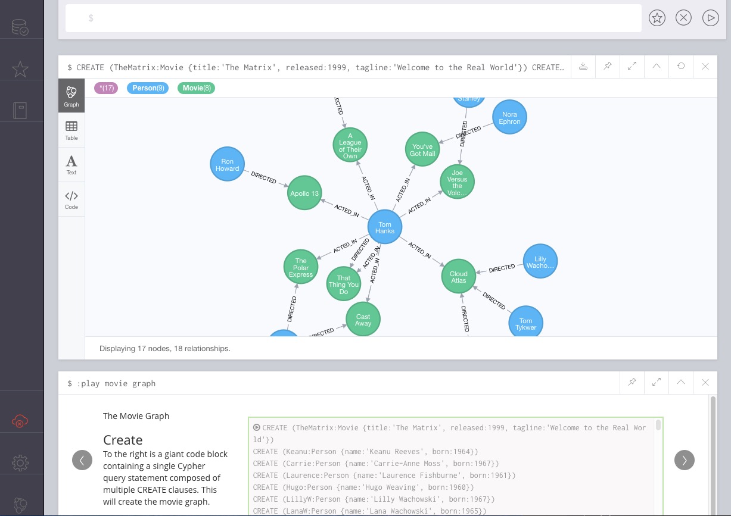This screenshot has width=731, height=516.
Task: Open the Documents book icon in the sidebar
Action: click(20, 111)
